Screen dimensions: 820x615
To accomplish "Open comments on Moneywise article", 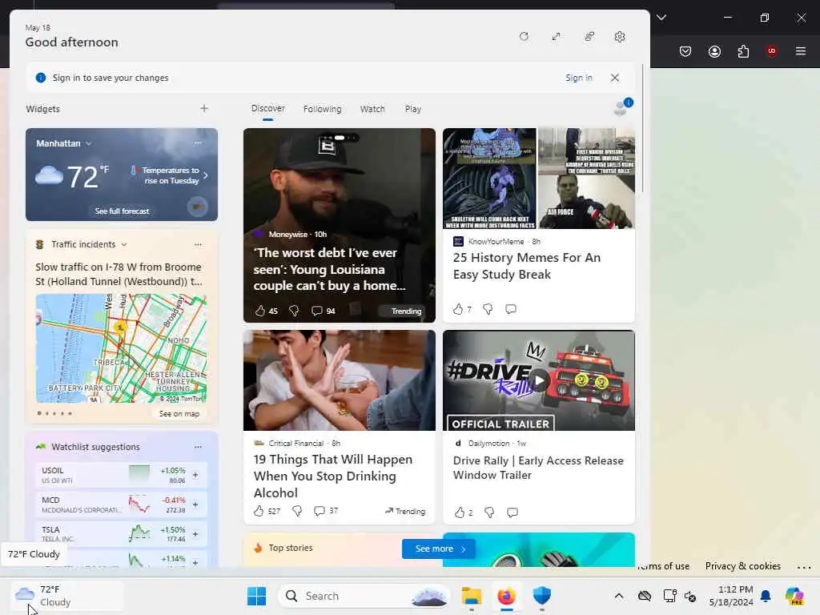I will 317,311.
